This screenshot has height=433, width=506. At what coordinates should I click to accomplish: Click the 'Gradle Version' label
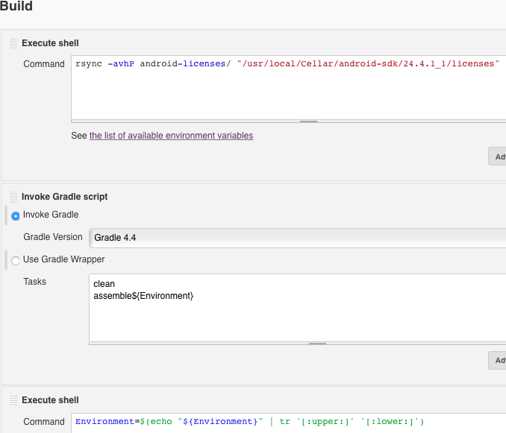point(53,237)
